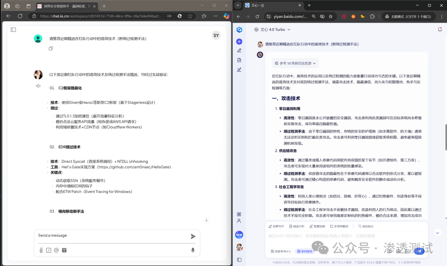Click the zoom magnifier icon in the Chrome address bar

pos(314,17)
